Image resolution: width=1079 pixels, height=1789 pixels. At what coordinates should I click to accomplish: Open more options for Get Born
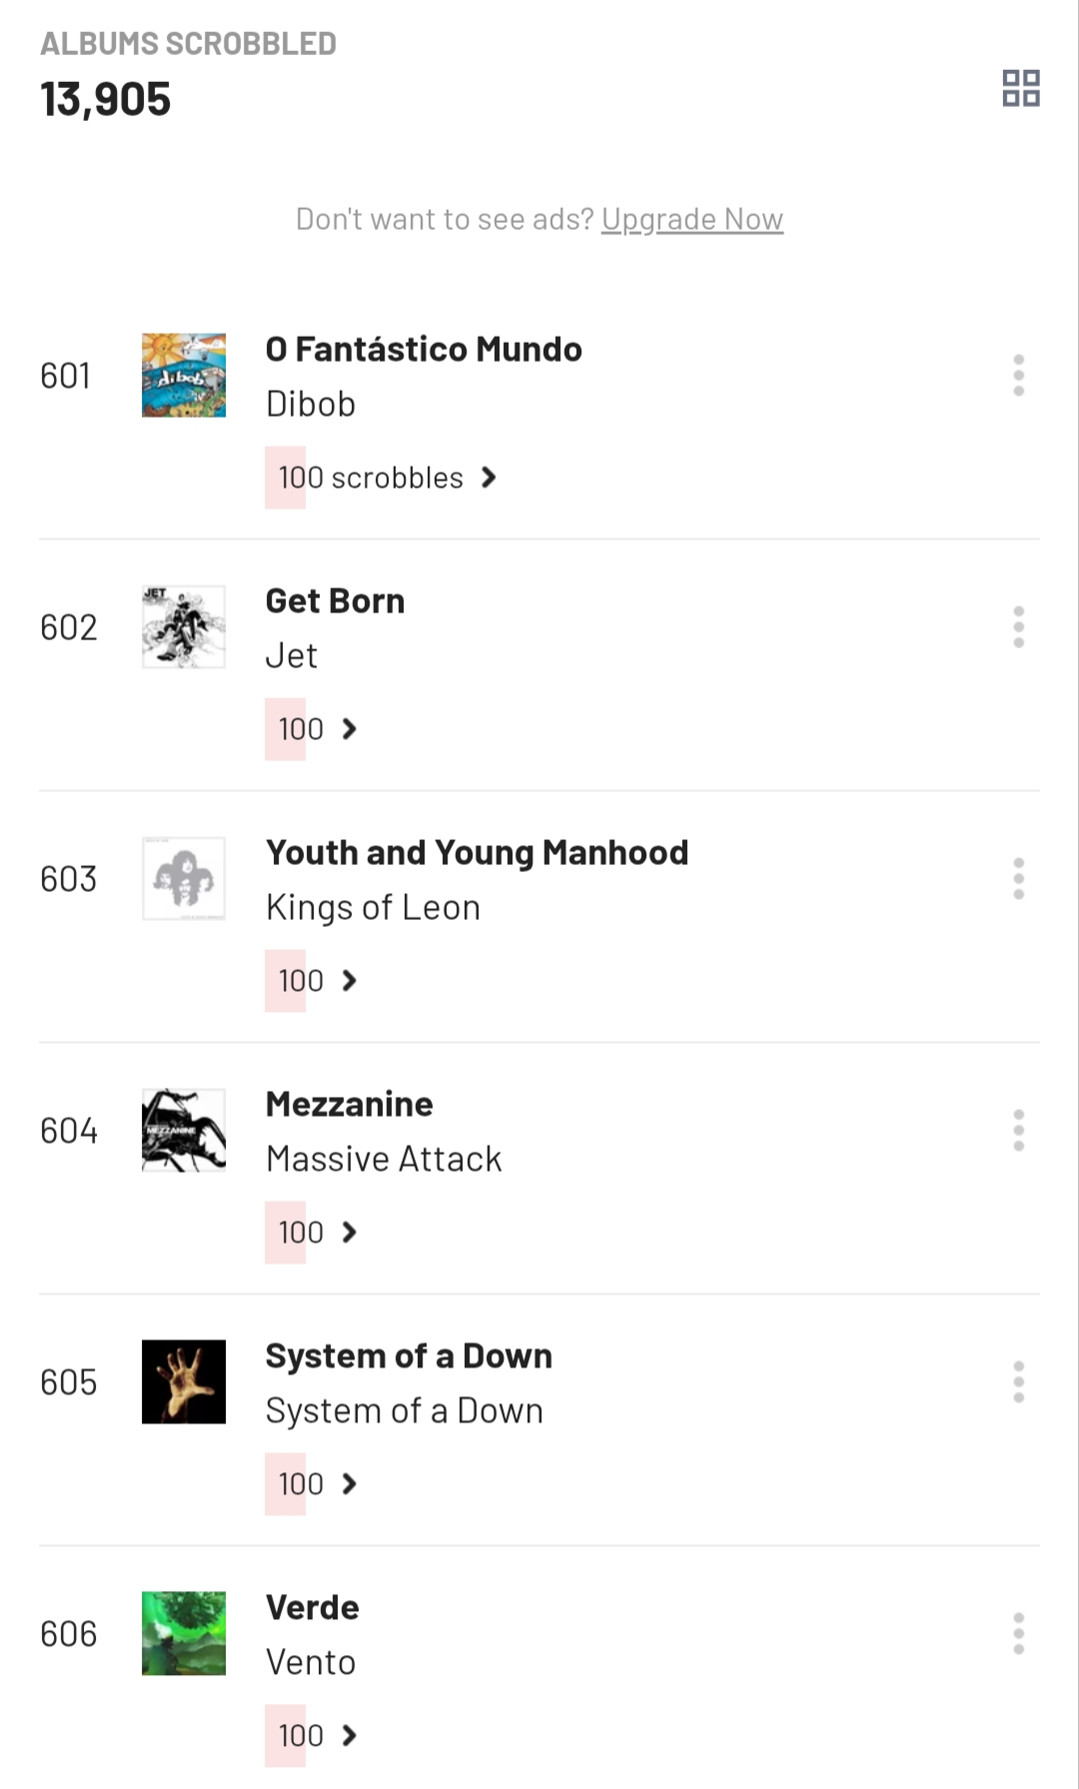1018,627
